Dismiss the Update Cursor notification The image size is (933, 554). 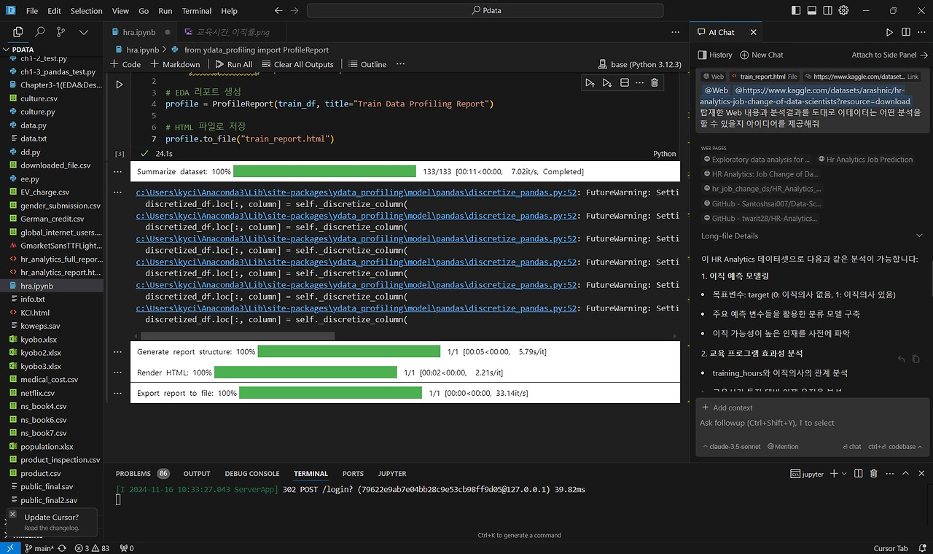(x=12, y=514)
